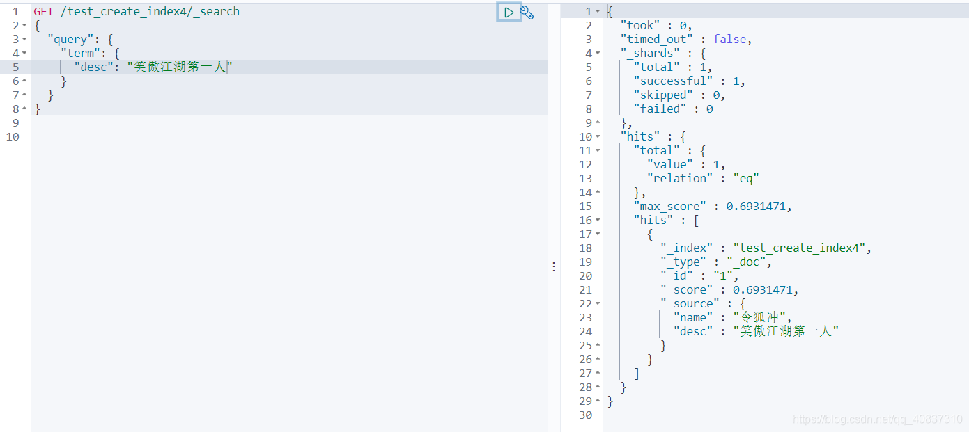Collapse the outer "hits" object on line 10
The width and height of the screenshot is (969, 432).
tap(598, 137)
